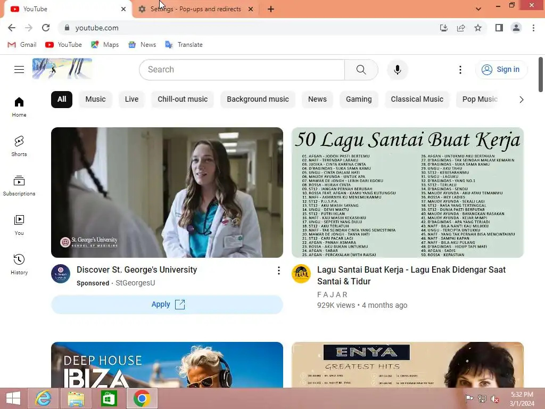
Task: Open the FAJAR channel name
Action: pyautogui.click(x=332, y=295)
